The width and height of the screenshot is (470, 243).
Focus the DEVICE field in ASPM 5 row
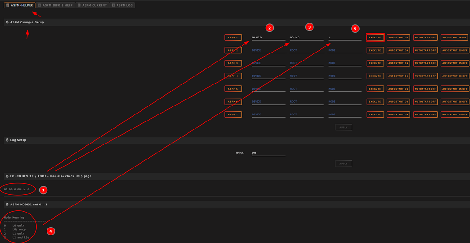coord(268,89)
